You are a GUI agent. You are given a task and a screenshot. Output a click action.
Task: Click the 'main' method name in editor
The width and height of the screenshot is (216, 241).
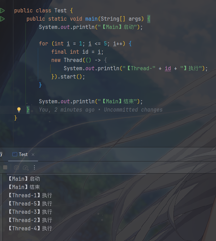pos(91,19)
